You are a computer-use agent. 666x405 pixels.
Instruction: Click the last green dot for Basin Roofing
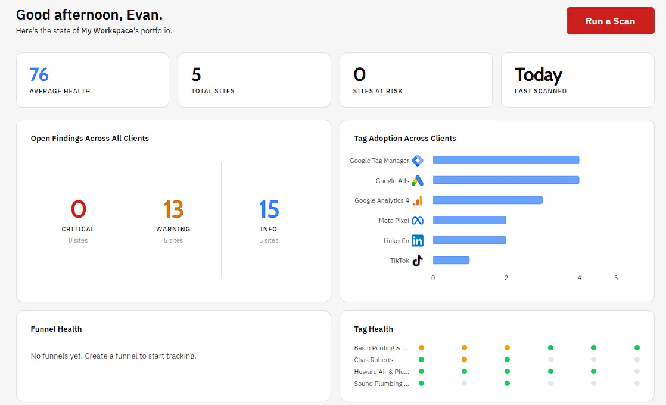coord(637,347)
